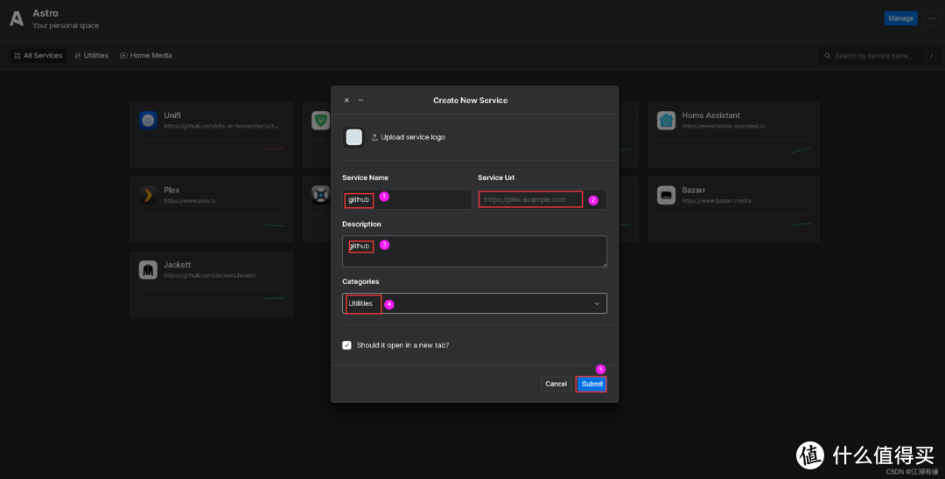Image resolution: width=945 pixels, height=479 pixels.
Task: Open the three-dot more options menu
Action: [x=932, y=18]
